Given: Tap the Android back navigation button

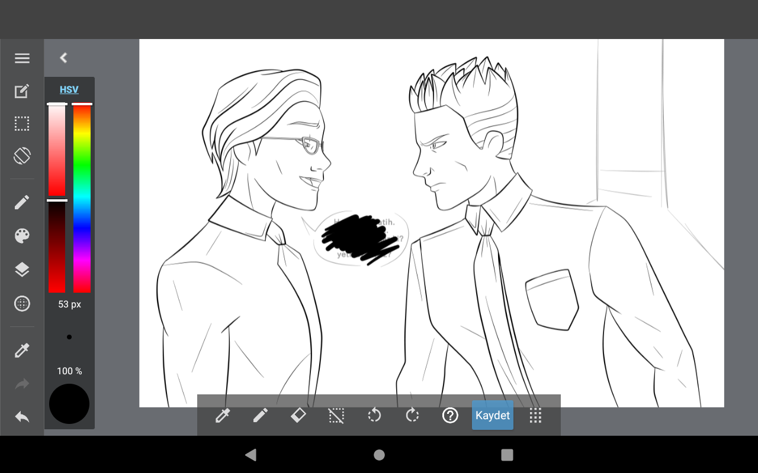Looking at the screenshot, I should click(x=251, y=455).
